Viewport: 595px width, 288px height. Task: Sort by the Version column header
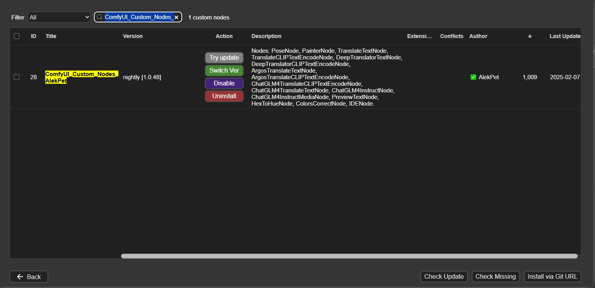pyautogui.click(x=133, y=36)
